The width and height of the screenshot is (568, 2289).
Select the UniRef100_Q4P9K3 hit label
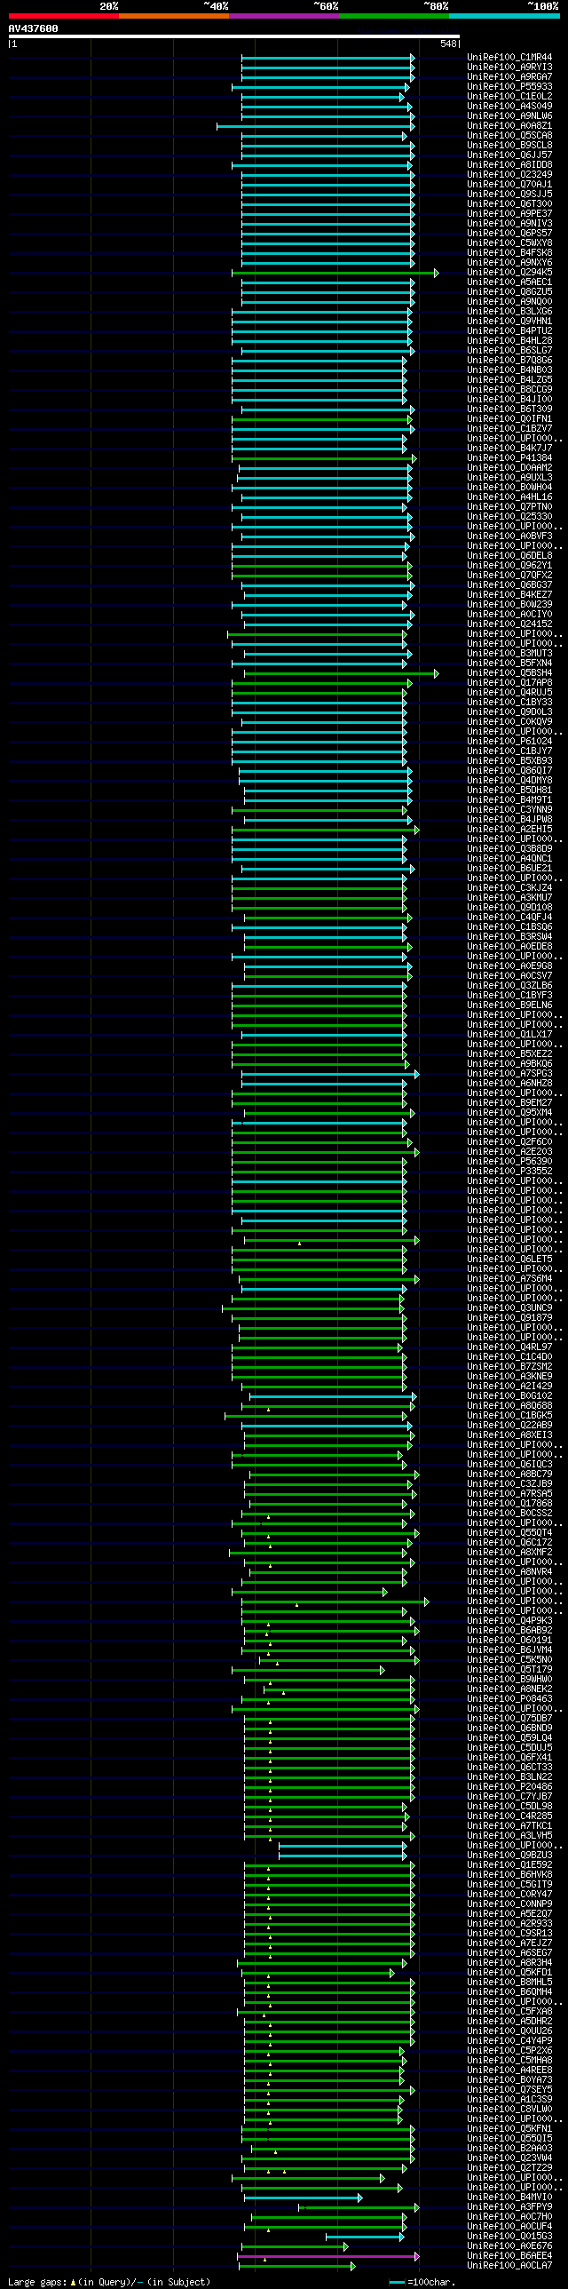pos(509,1622)
